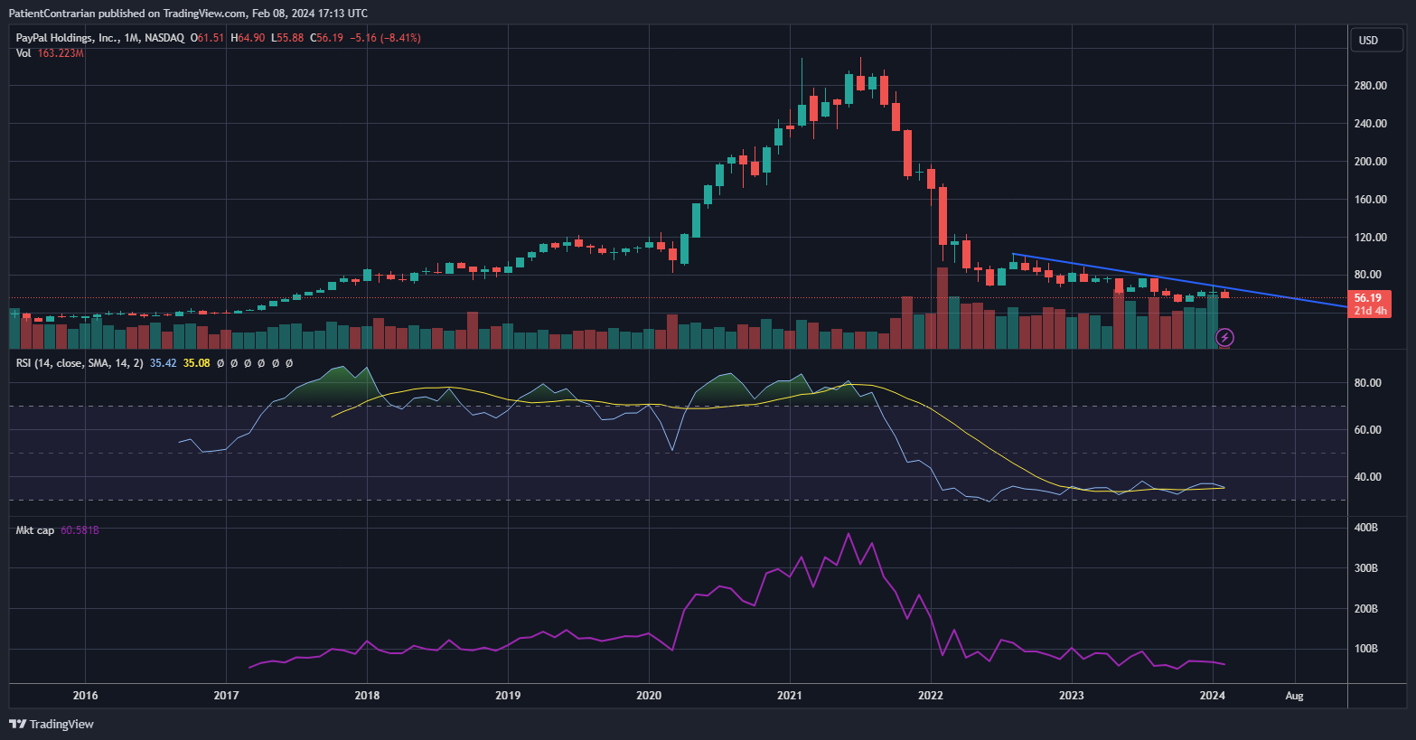Click the 240.00 price axis label
The height and width of the screenshot is (740, 1416).
pyautogui.click(x=1370, y=124)
